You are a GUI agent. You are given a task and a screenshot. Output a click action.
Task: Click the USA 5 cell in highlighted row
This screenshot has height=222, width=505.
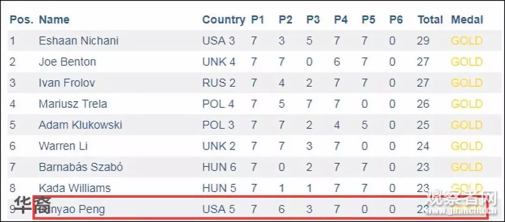pos(219,209)
